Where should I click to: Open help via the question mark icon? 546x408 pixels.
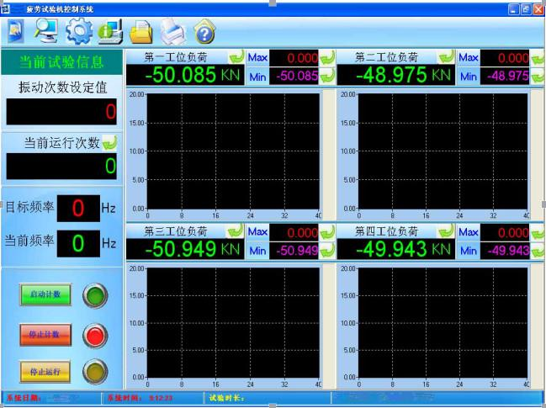(x=204, y=32)
